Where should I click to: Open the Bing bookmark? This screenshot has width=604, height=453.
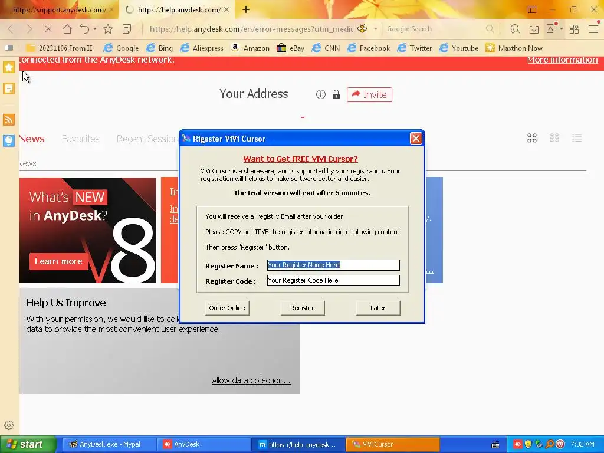coord(159,48)
